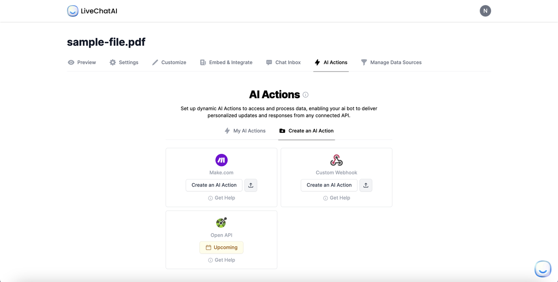
Task: Open the info tooltip icon beside AI Actions heading
Action: (305, 95)
